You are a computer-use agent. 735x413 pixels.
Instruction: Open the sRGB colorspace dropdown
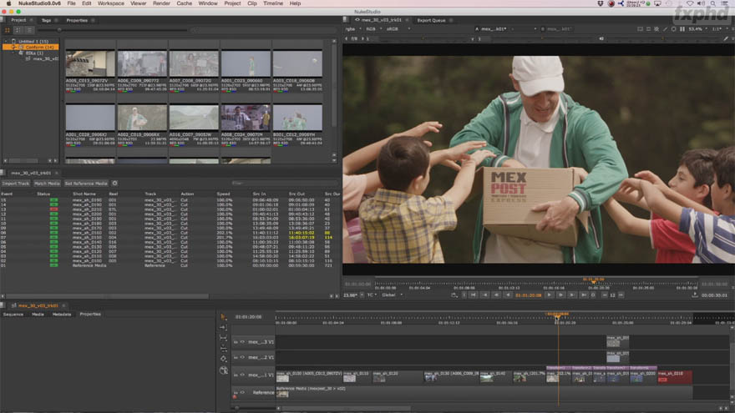point(398,29)
